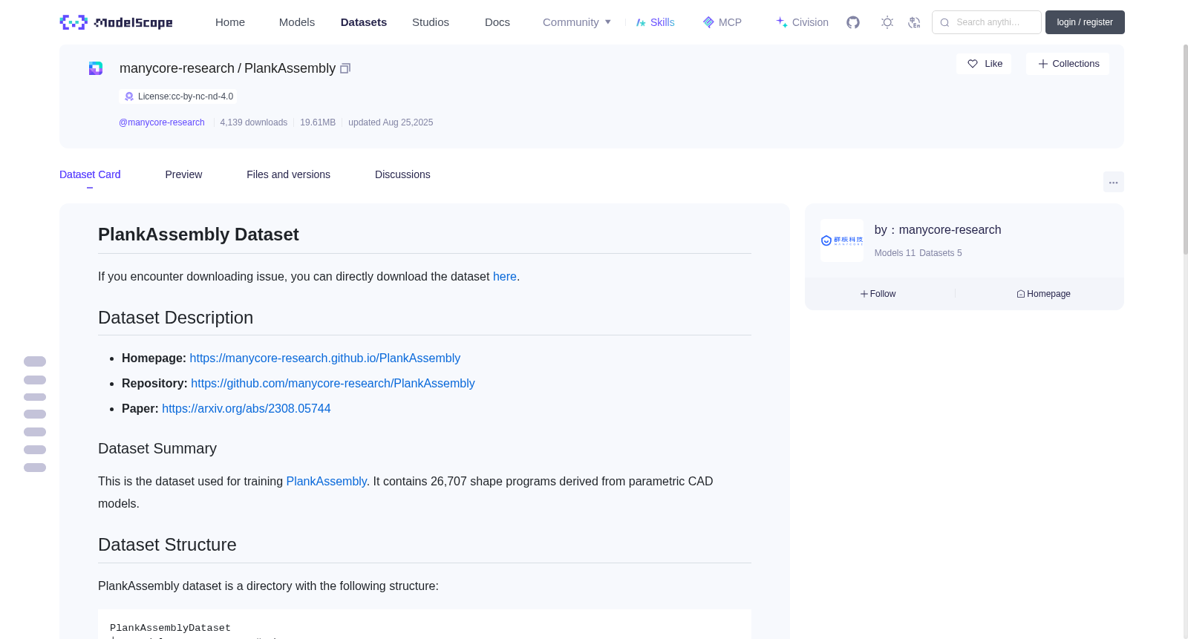Click the 'updated Aug 25,2025' text
The height and width of the screenshot is (639, 1188).
pos(391,122)
